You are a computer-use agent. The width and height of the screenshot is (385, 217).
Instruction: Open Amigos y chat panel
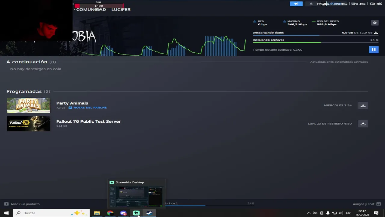click(x=366, y=204)
